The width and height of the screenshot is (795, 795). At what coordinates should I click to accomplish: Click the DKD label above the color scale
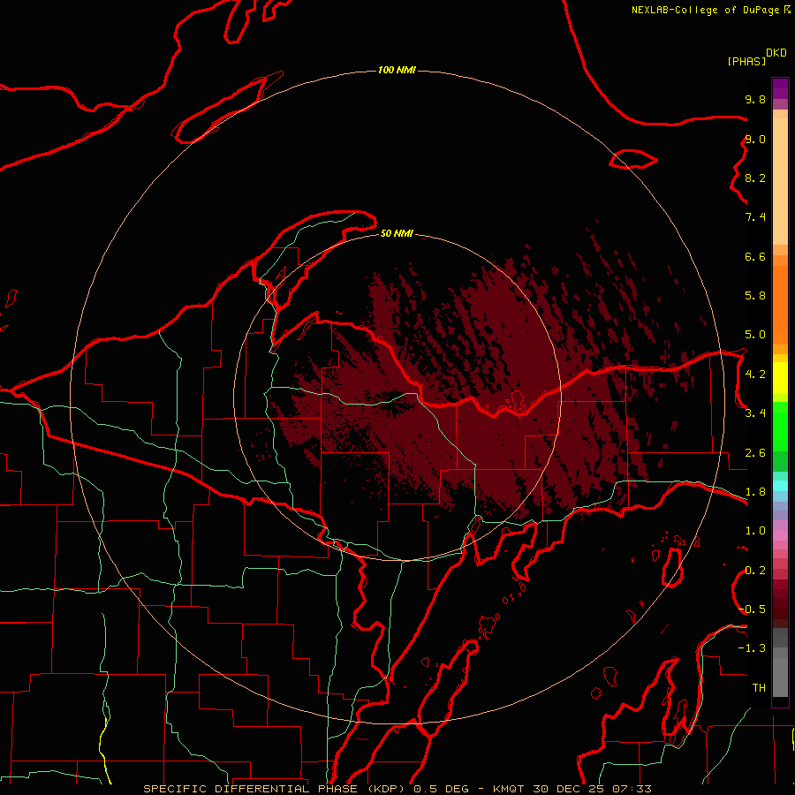776,53
